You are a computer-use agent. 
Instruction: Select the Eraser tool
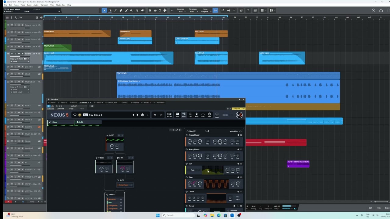pos(121,10)
